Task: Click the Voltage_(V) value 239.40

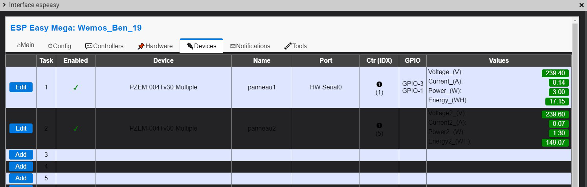Action: coord(555,73)
